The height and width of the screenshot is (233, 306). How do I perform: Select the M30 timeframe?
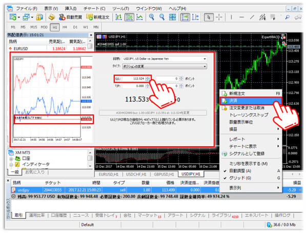click(44, 27)
